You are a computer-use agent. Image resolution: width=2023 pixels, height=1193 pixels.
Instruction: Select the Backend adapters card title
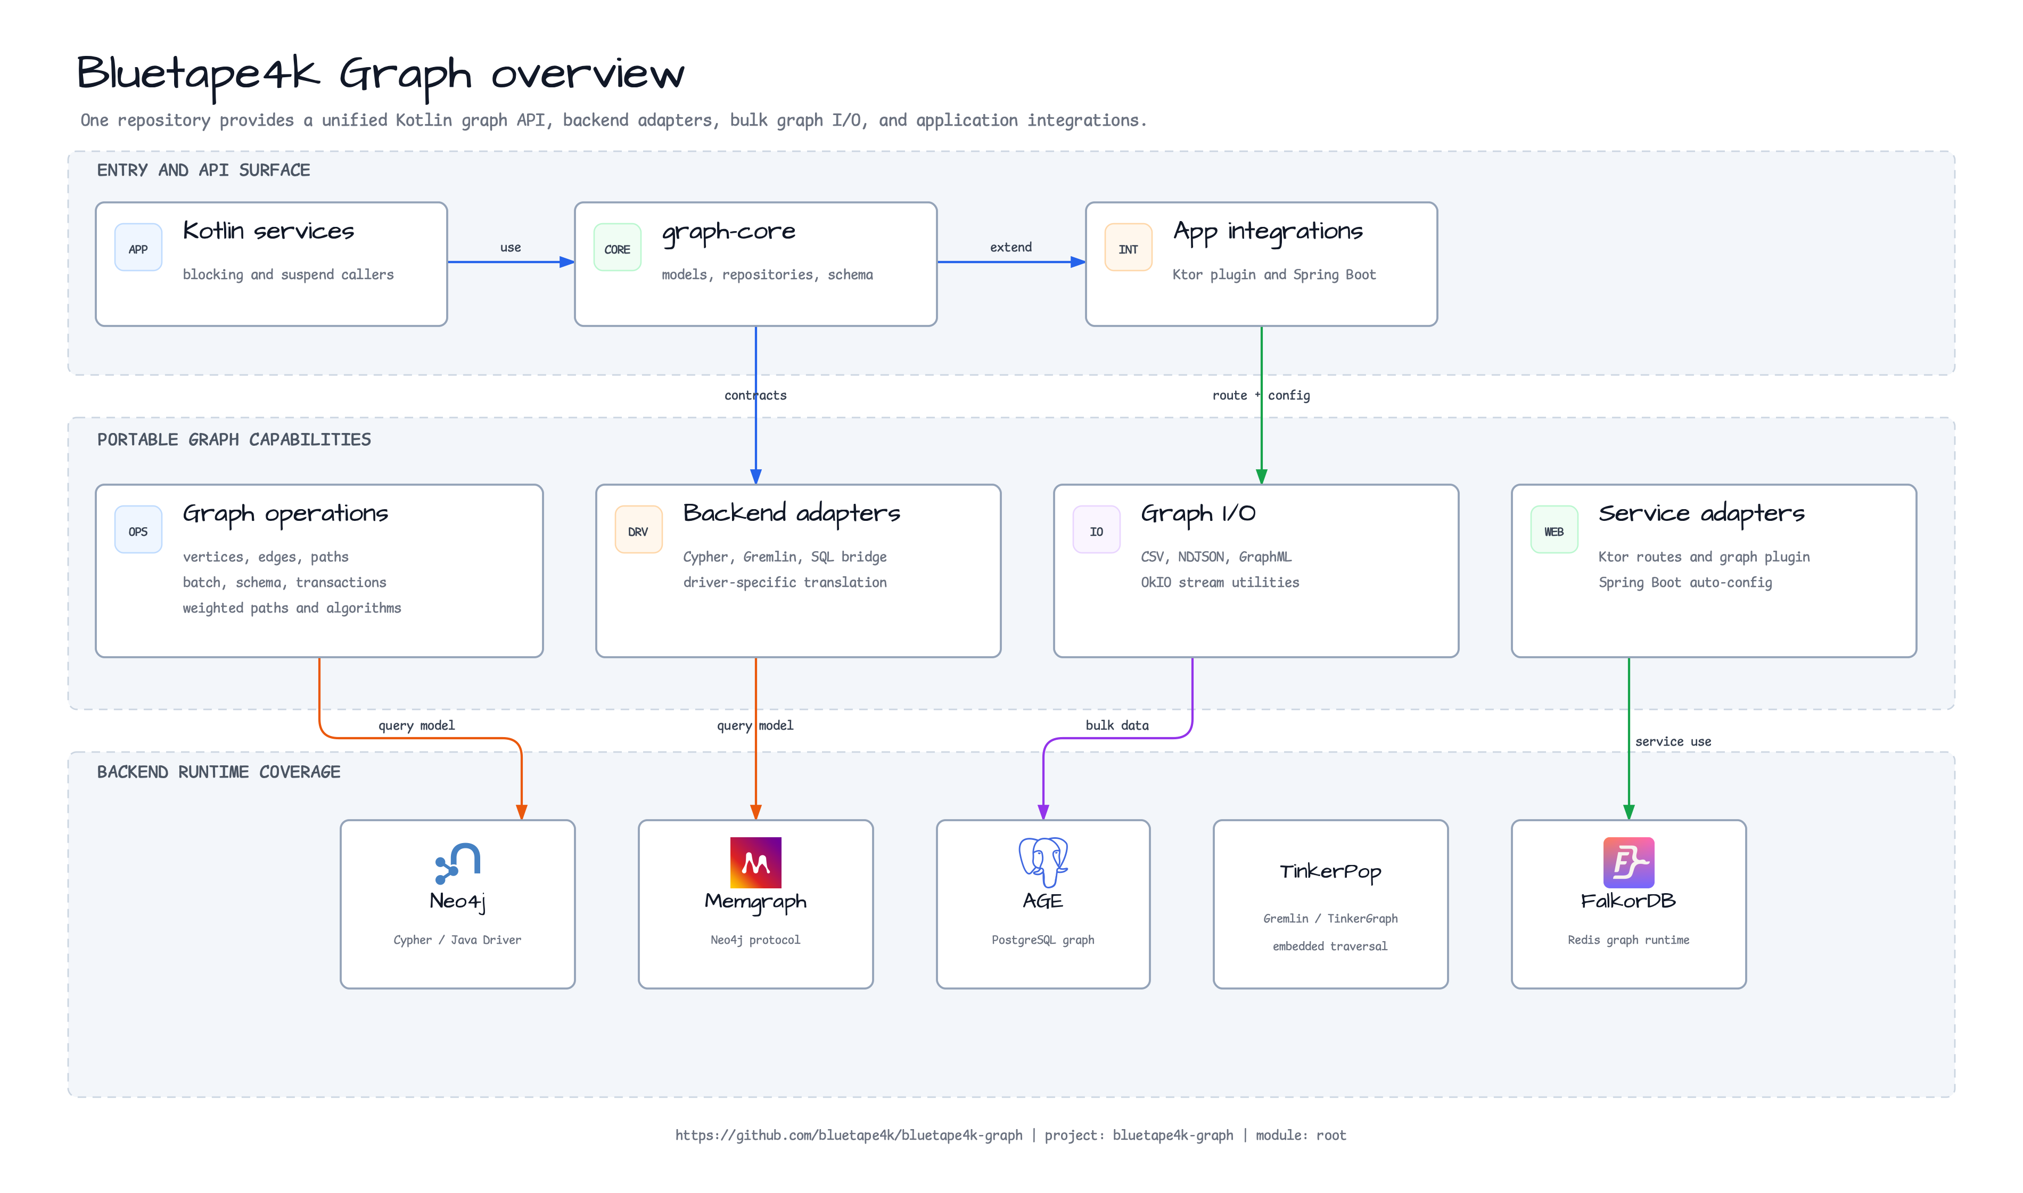click(791, 514)
